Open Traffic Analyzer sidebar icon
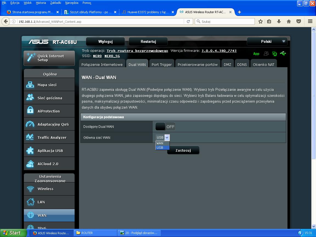Screen dimensions: 316x237 [x=30, y=137]
